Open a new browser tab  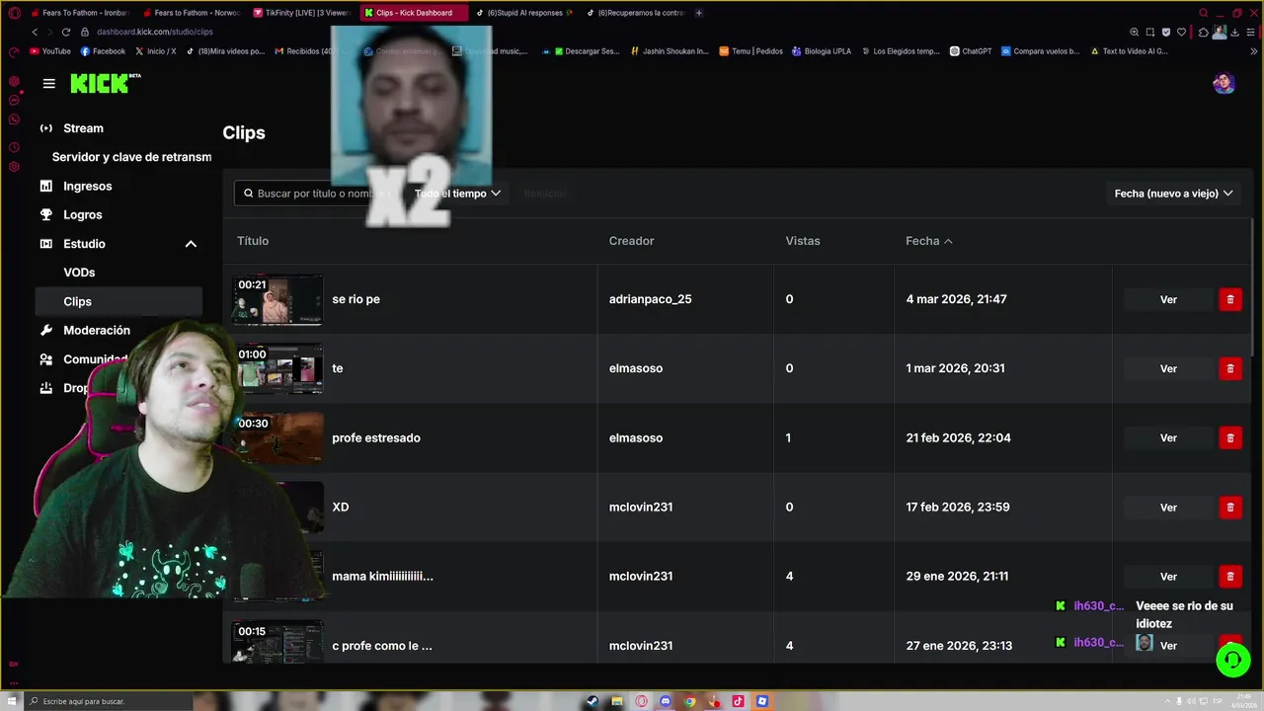[x=699, y=13]
